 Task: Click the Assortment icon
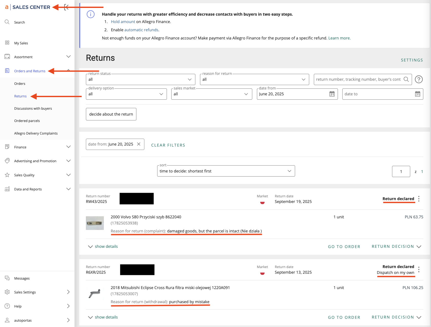click(x=7, y=57)
